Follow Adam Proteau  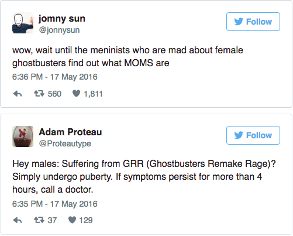253,135
